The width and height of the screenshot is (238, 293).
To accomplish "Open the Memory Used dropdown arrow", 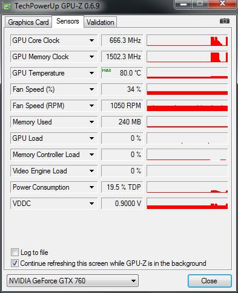I will tap(91, 122).
